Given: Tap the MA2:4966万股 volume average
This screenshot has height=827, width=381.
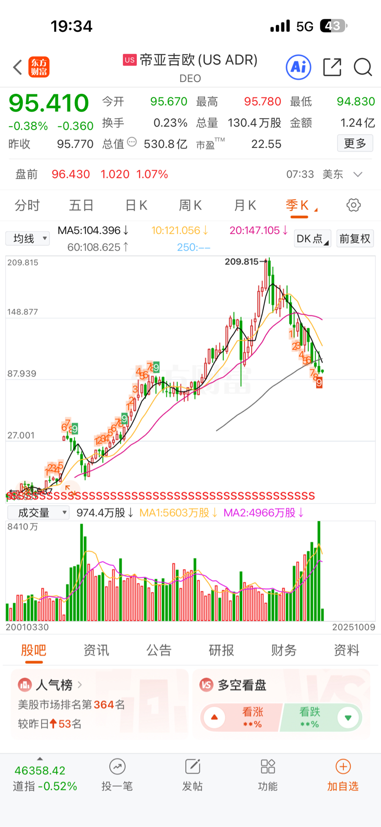Looking at the screenshot, I should click(x=264, y=513).
